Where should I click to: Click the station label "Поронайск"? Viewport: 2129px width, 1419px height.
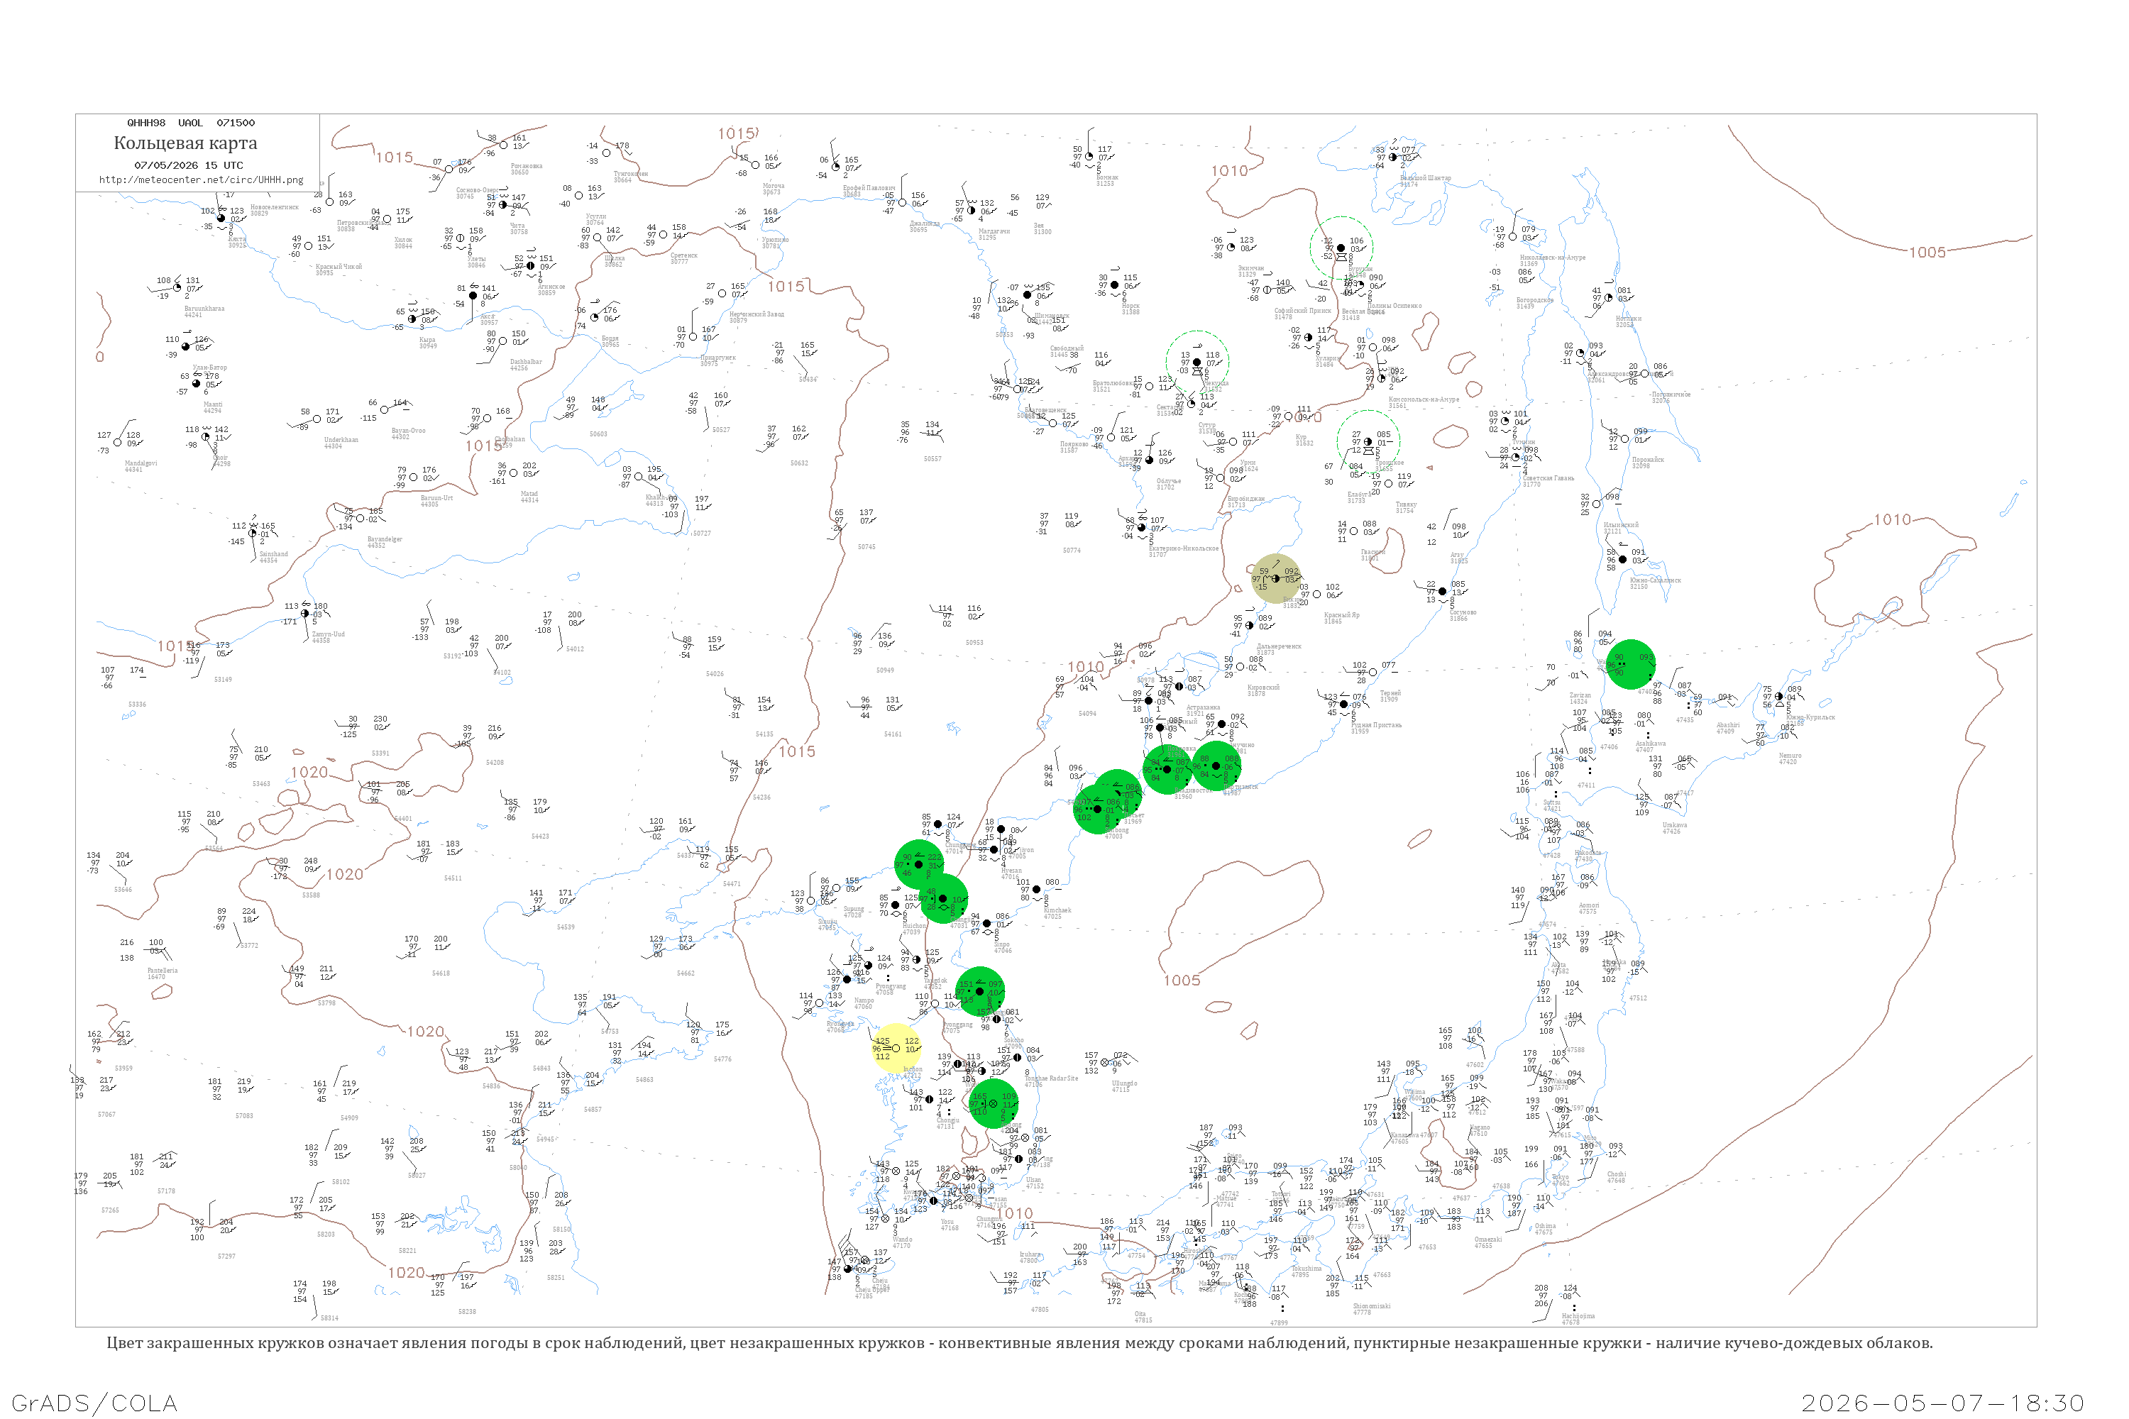(1647, 460)
